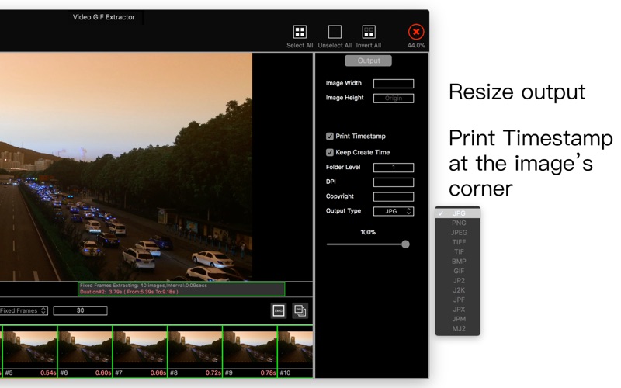This screenshot has height=388, width=621.
Task: Click the Image Height field
Action: [x=394, y=99]
